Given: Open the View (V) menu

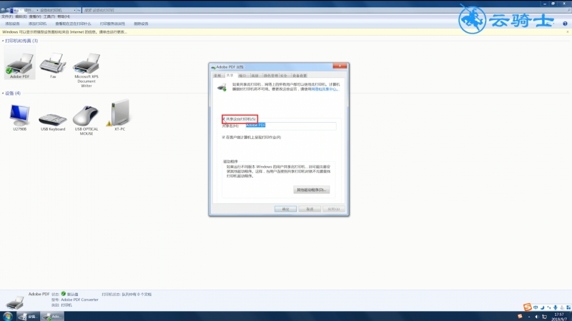Looking at the screenshot, I should pos(35,16).
